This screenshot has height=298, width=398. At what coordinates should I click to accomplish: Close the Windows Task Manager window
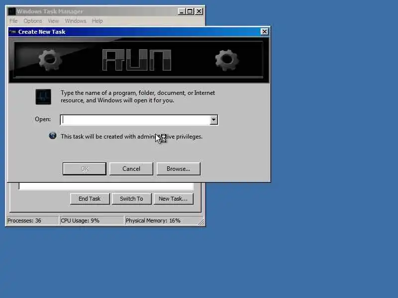[199, 11]
